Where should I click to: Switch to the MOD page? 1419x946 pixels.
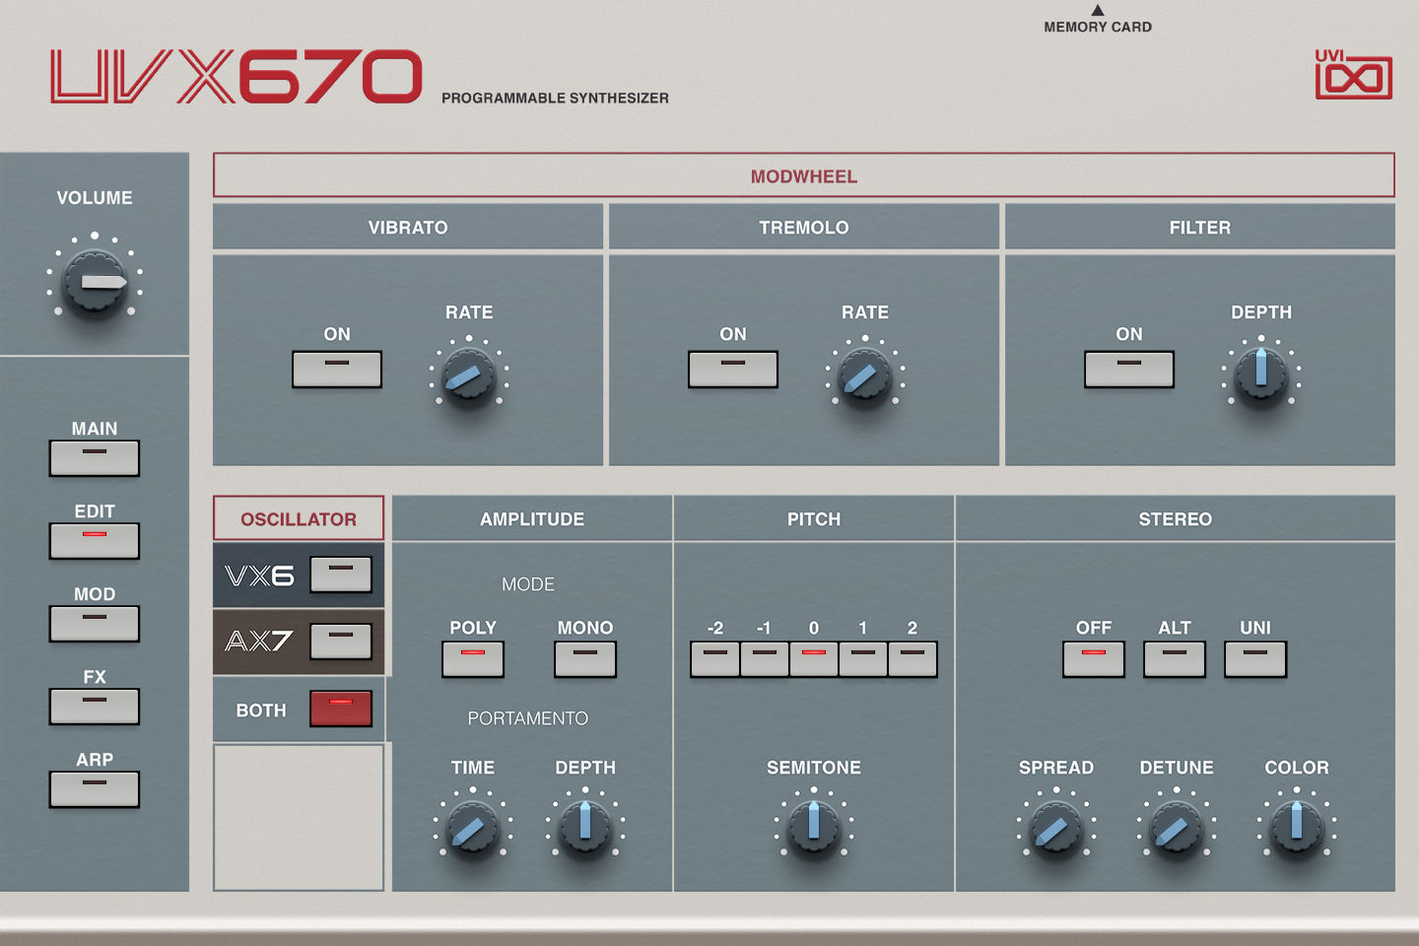[94, 624]
